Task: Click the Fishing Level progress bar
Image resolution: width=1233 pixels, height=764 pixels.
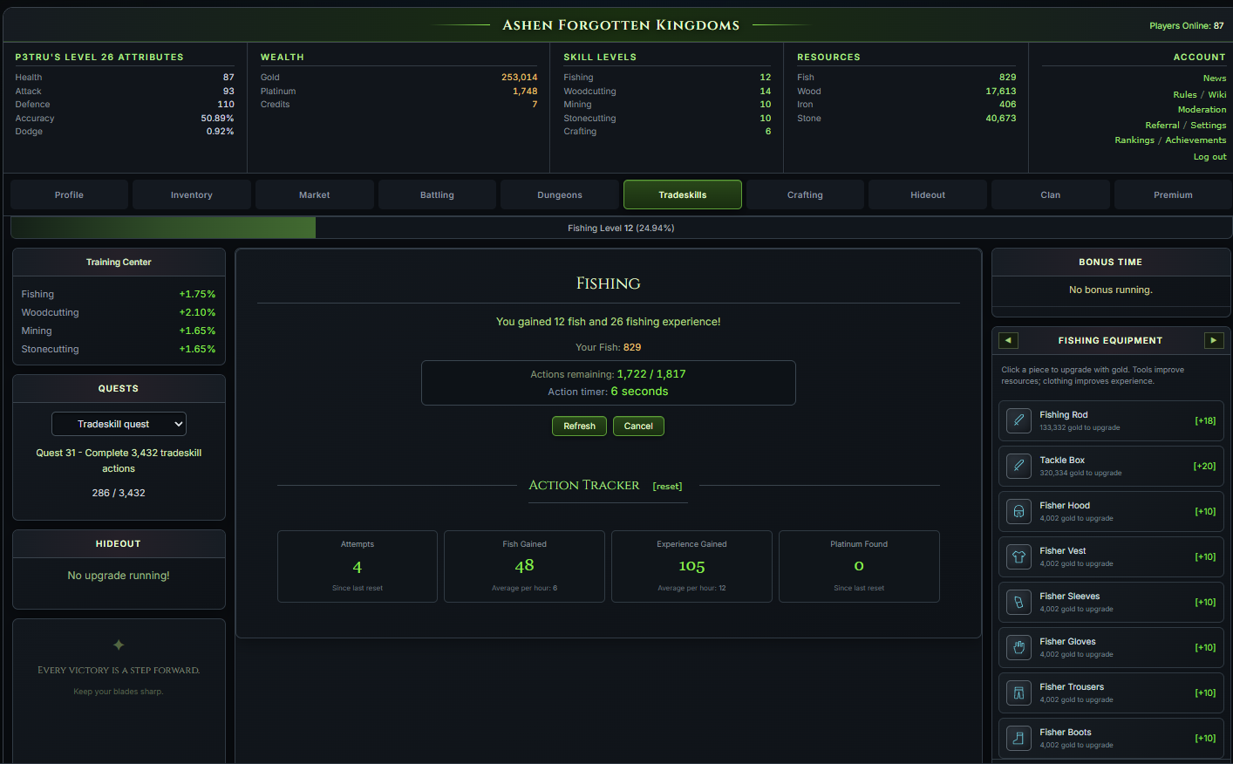Action: (x=621, y=228)
